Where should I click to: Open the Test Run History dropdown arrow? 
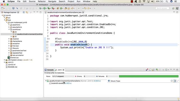pyautogui.click(x=168, y=70)
